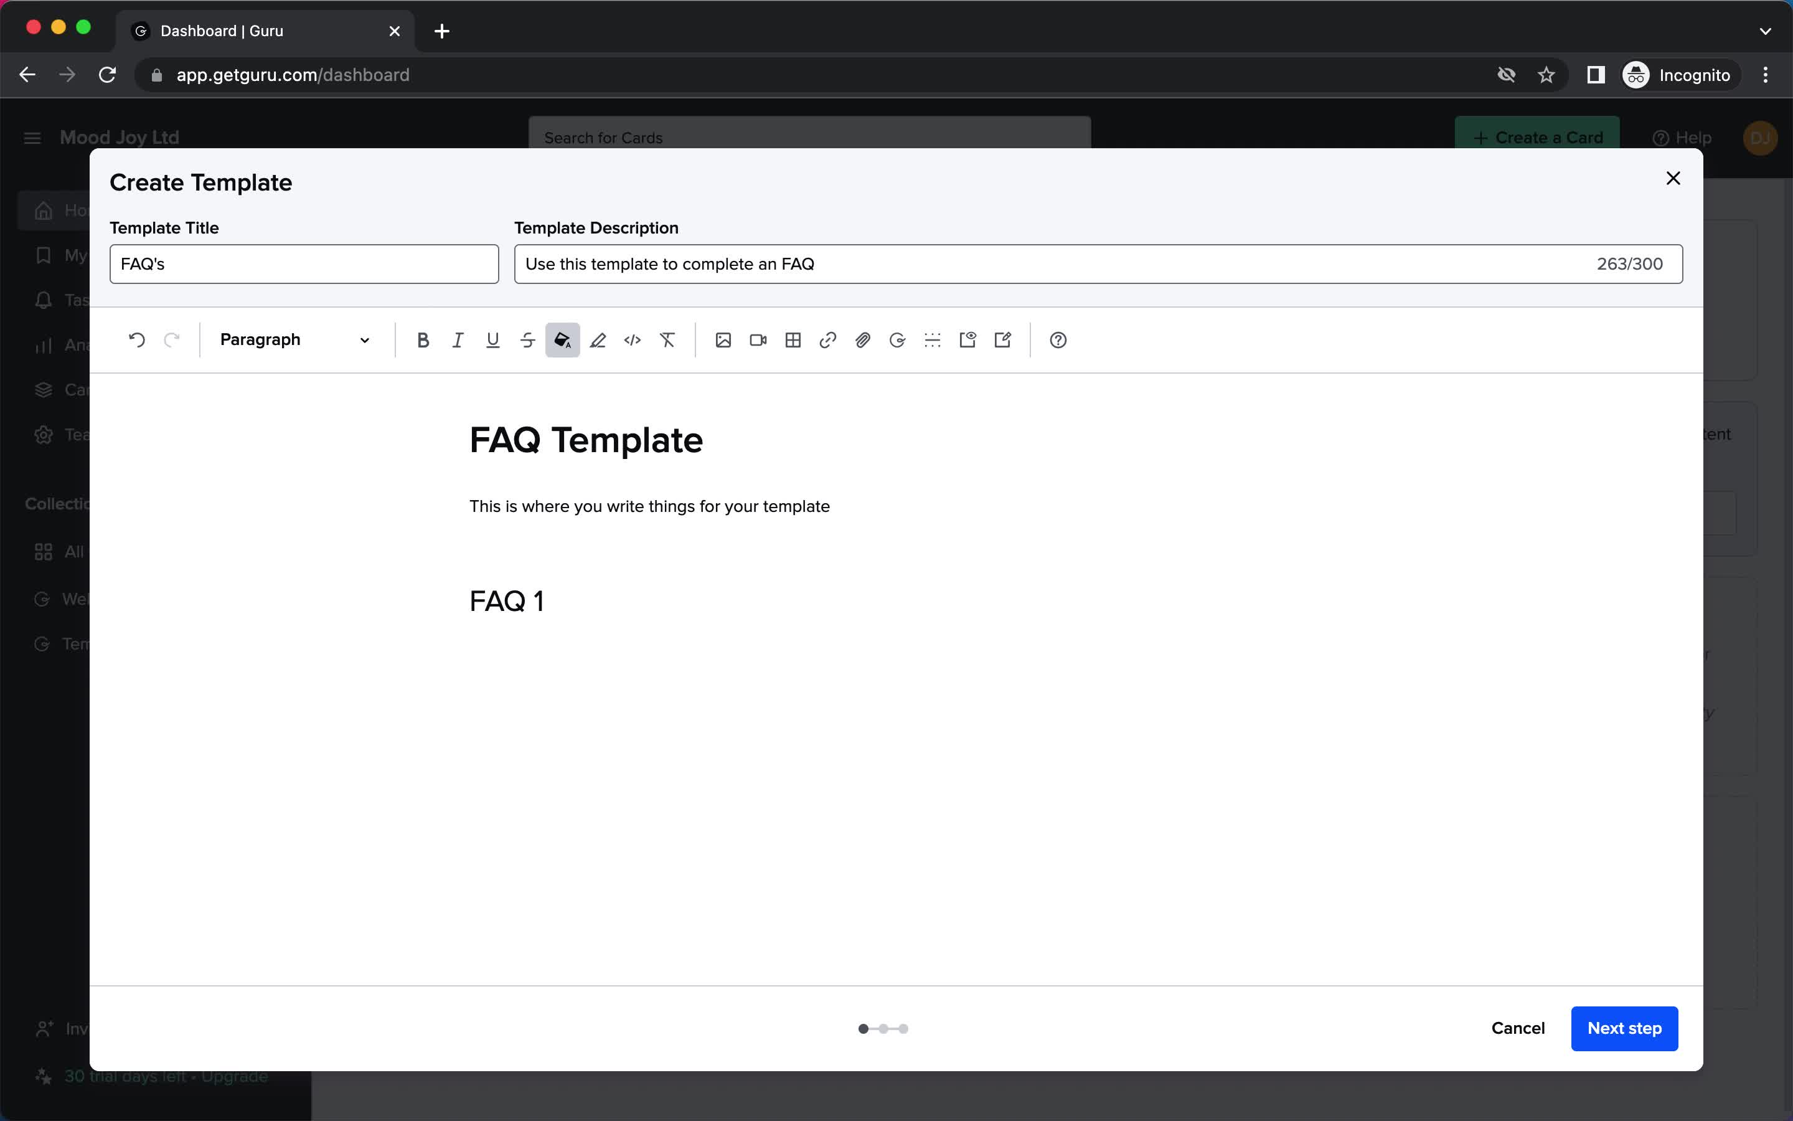
Task: Open Help menu in dashboard
Action: 1682,137
